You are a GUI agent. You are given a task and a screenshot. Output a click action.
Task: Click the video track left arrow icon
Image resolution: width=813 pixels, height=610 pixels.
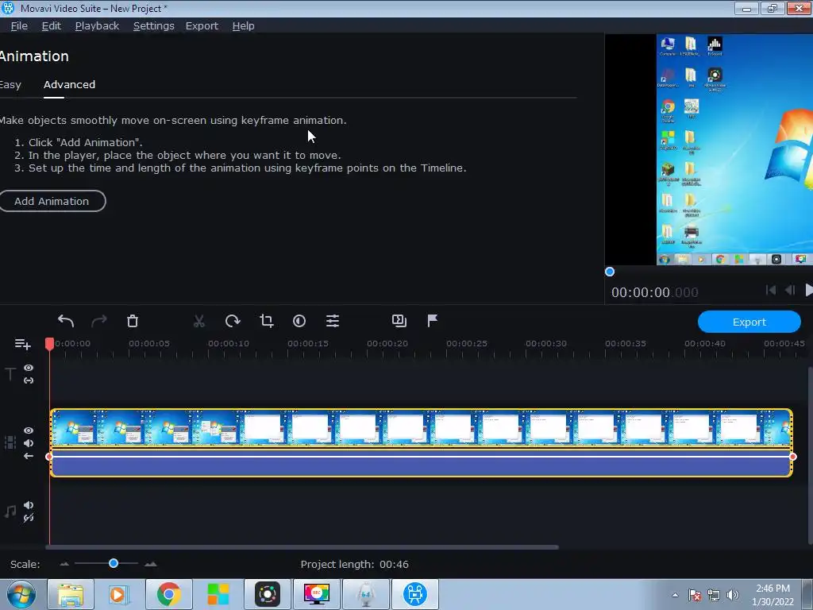click(29, 456)
